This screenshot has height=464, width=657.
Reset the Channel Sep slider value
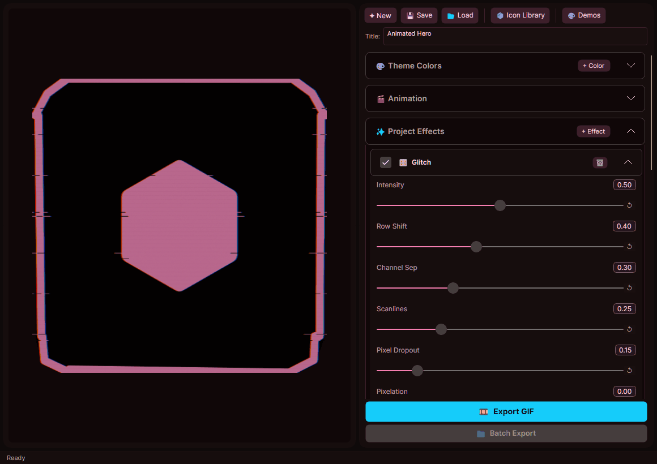(629, 288)
